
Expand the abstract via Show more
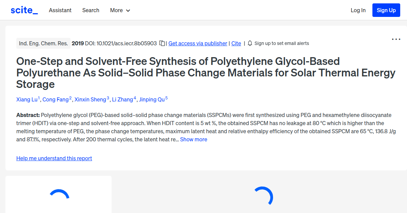(x=193, y=139)
